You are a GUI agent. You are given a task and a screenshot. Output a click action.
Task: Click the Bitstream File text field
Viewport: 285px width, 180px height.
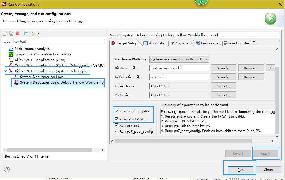click(179, 68)
